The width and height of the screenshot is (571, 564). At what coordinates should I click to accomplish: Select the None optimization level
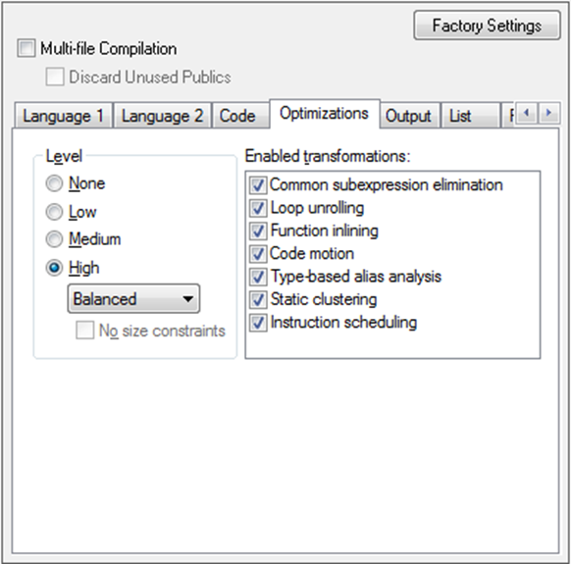pyautogui.click(x=54, y=183)
